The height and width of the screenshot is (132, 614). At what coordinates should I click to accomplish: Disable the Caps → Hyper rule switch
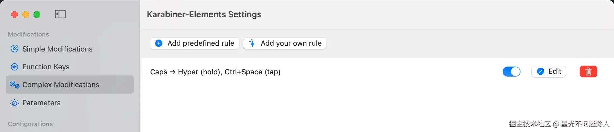coord(511,72)
